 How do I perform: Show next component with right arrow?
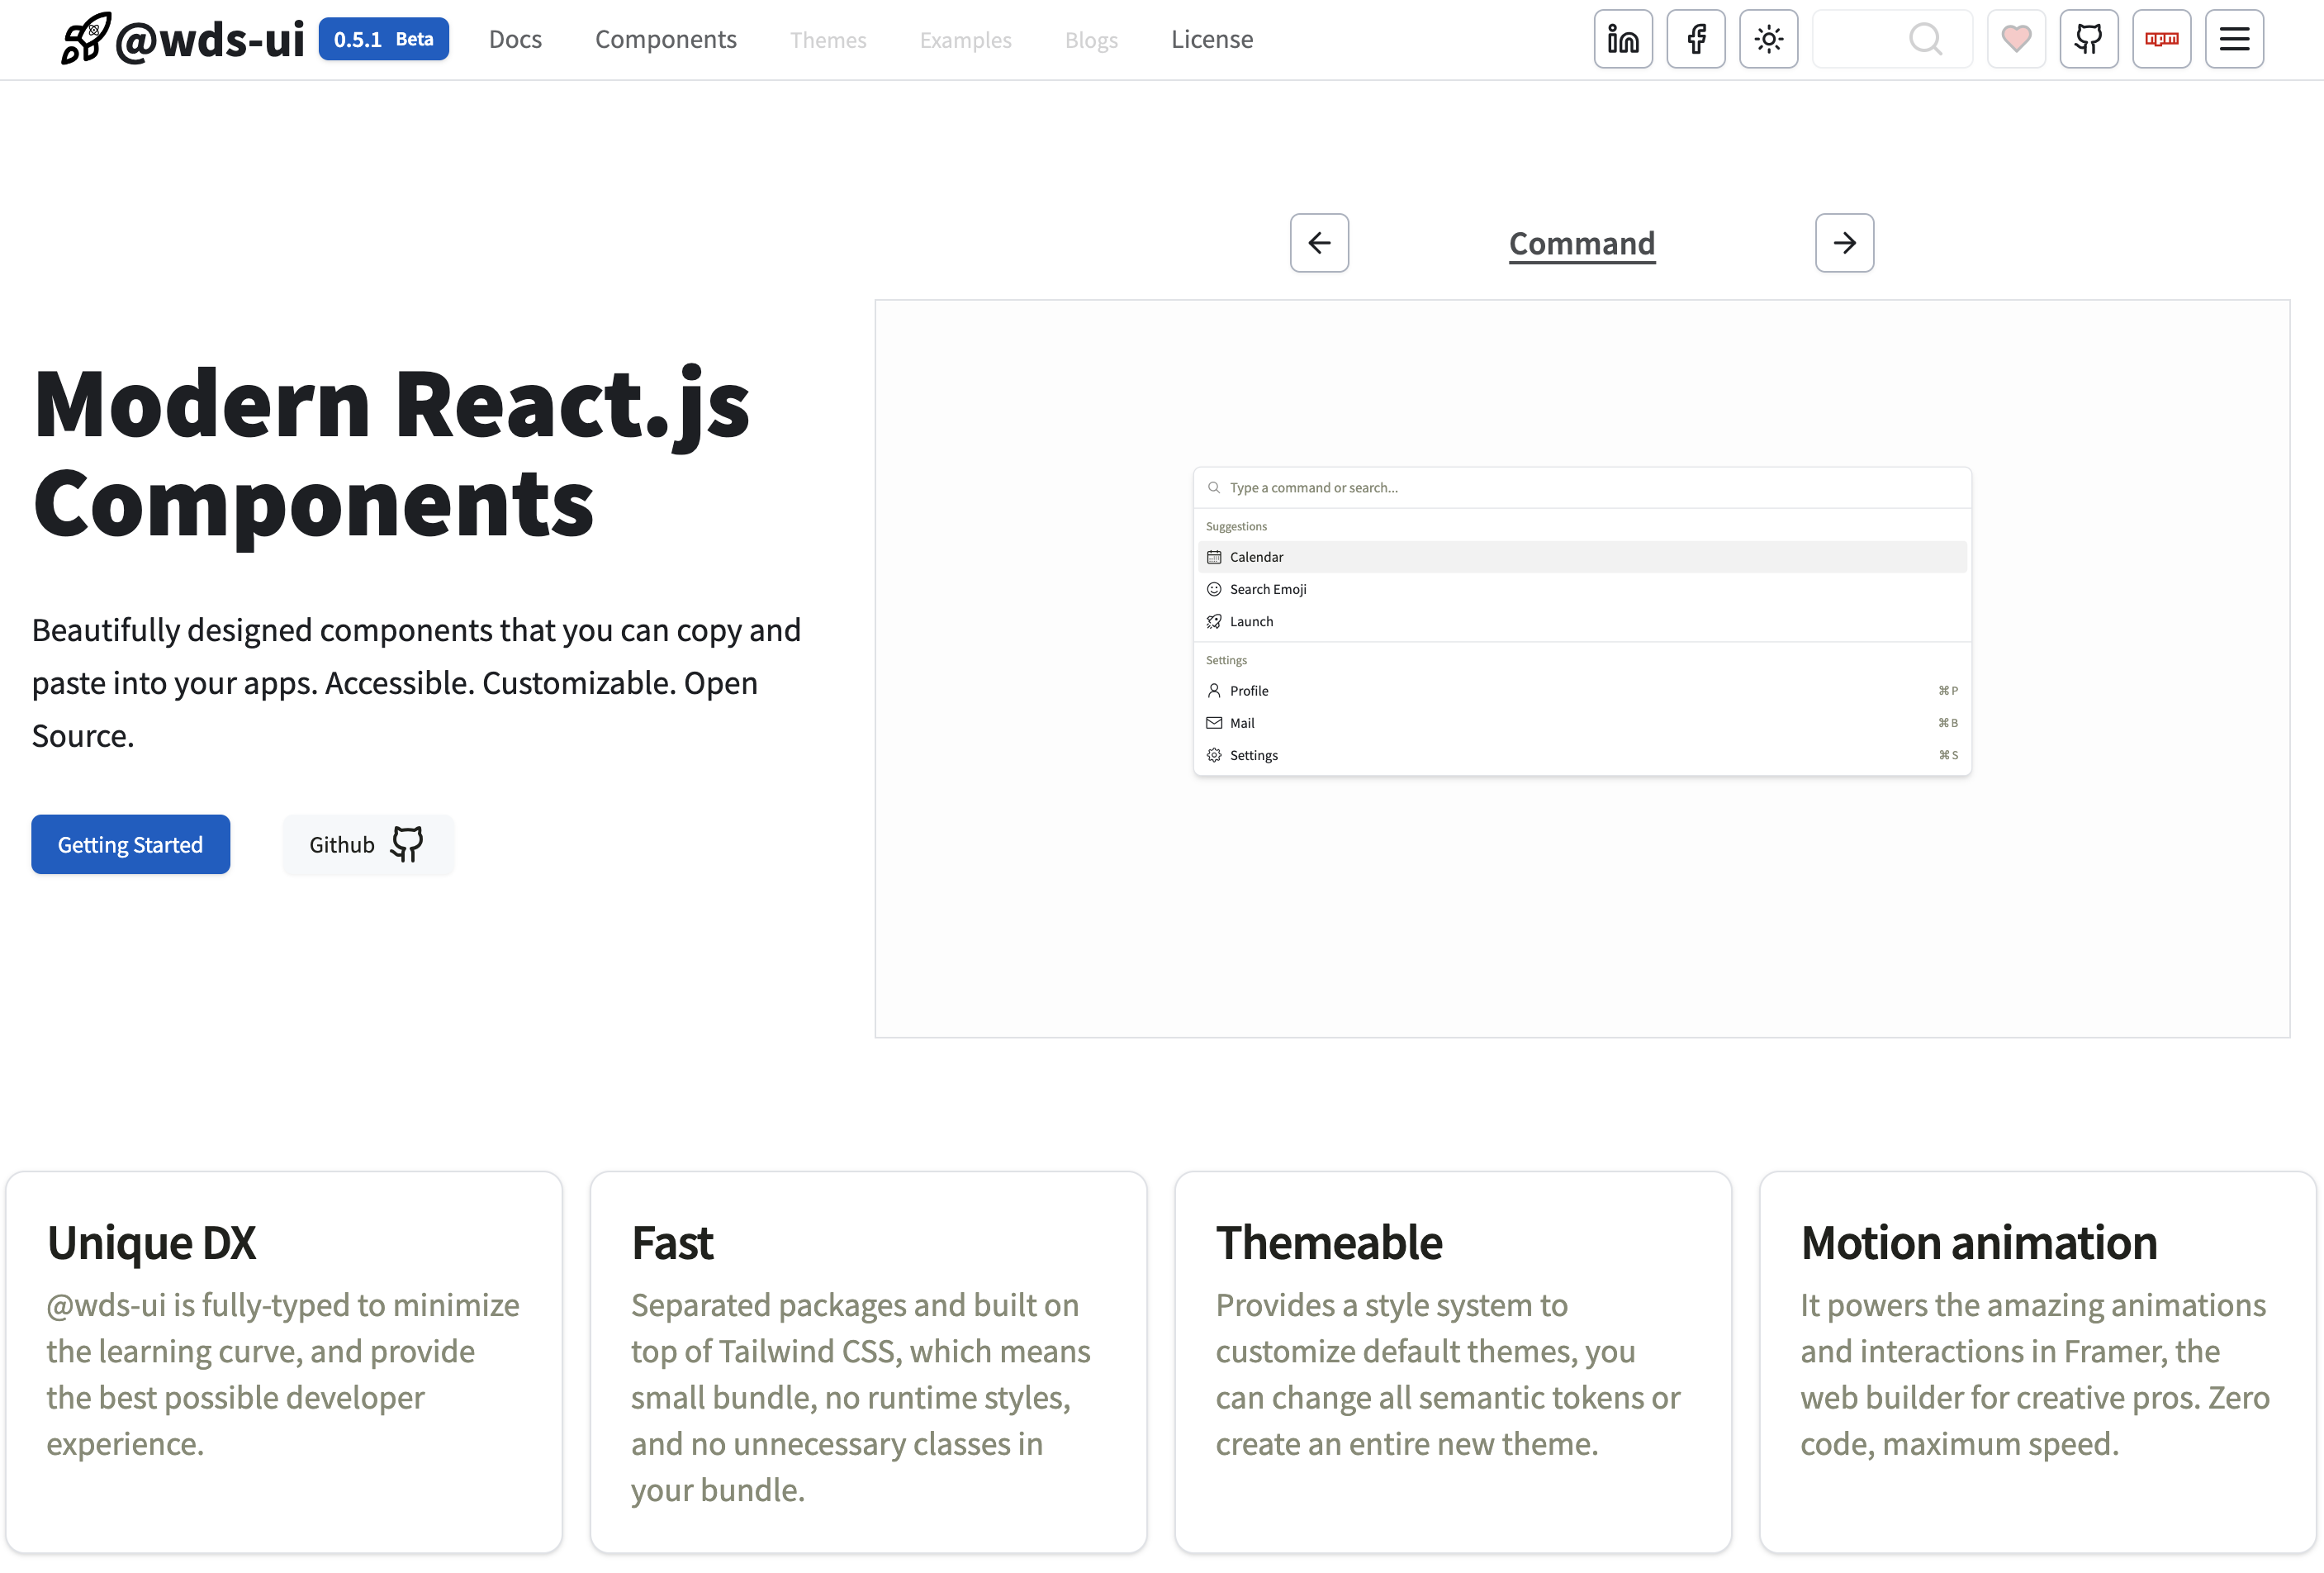point(1844,242)
